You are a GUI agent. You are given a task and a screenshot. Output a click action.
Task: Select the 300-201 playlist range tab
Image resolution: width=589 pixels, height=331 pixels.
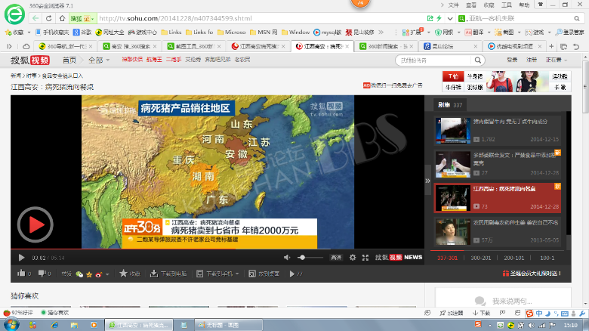480,258
